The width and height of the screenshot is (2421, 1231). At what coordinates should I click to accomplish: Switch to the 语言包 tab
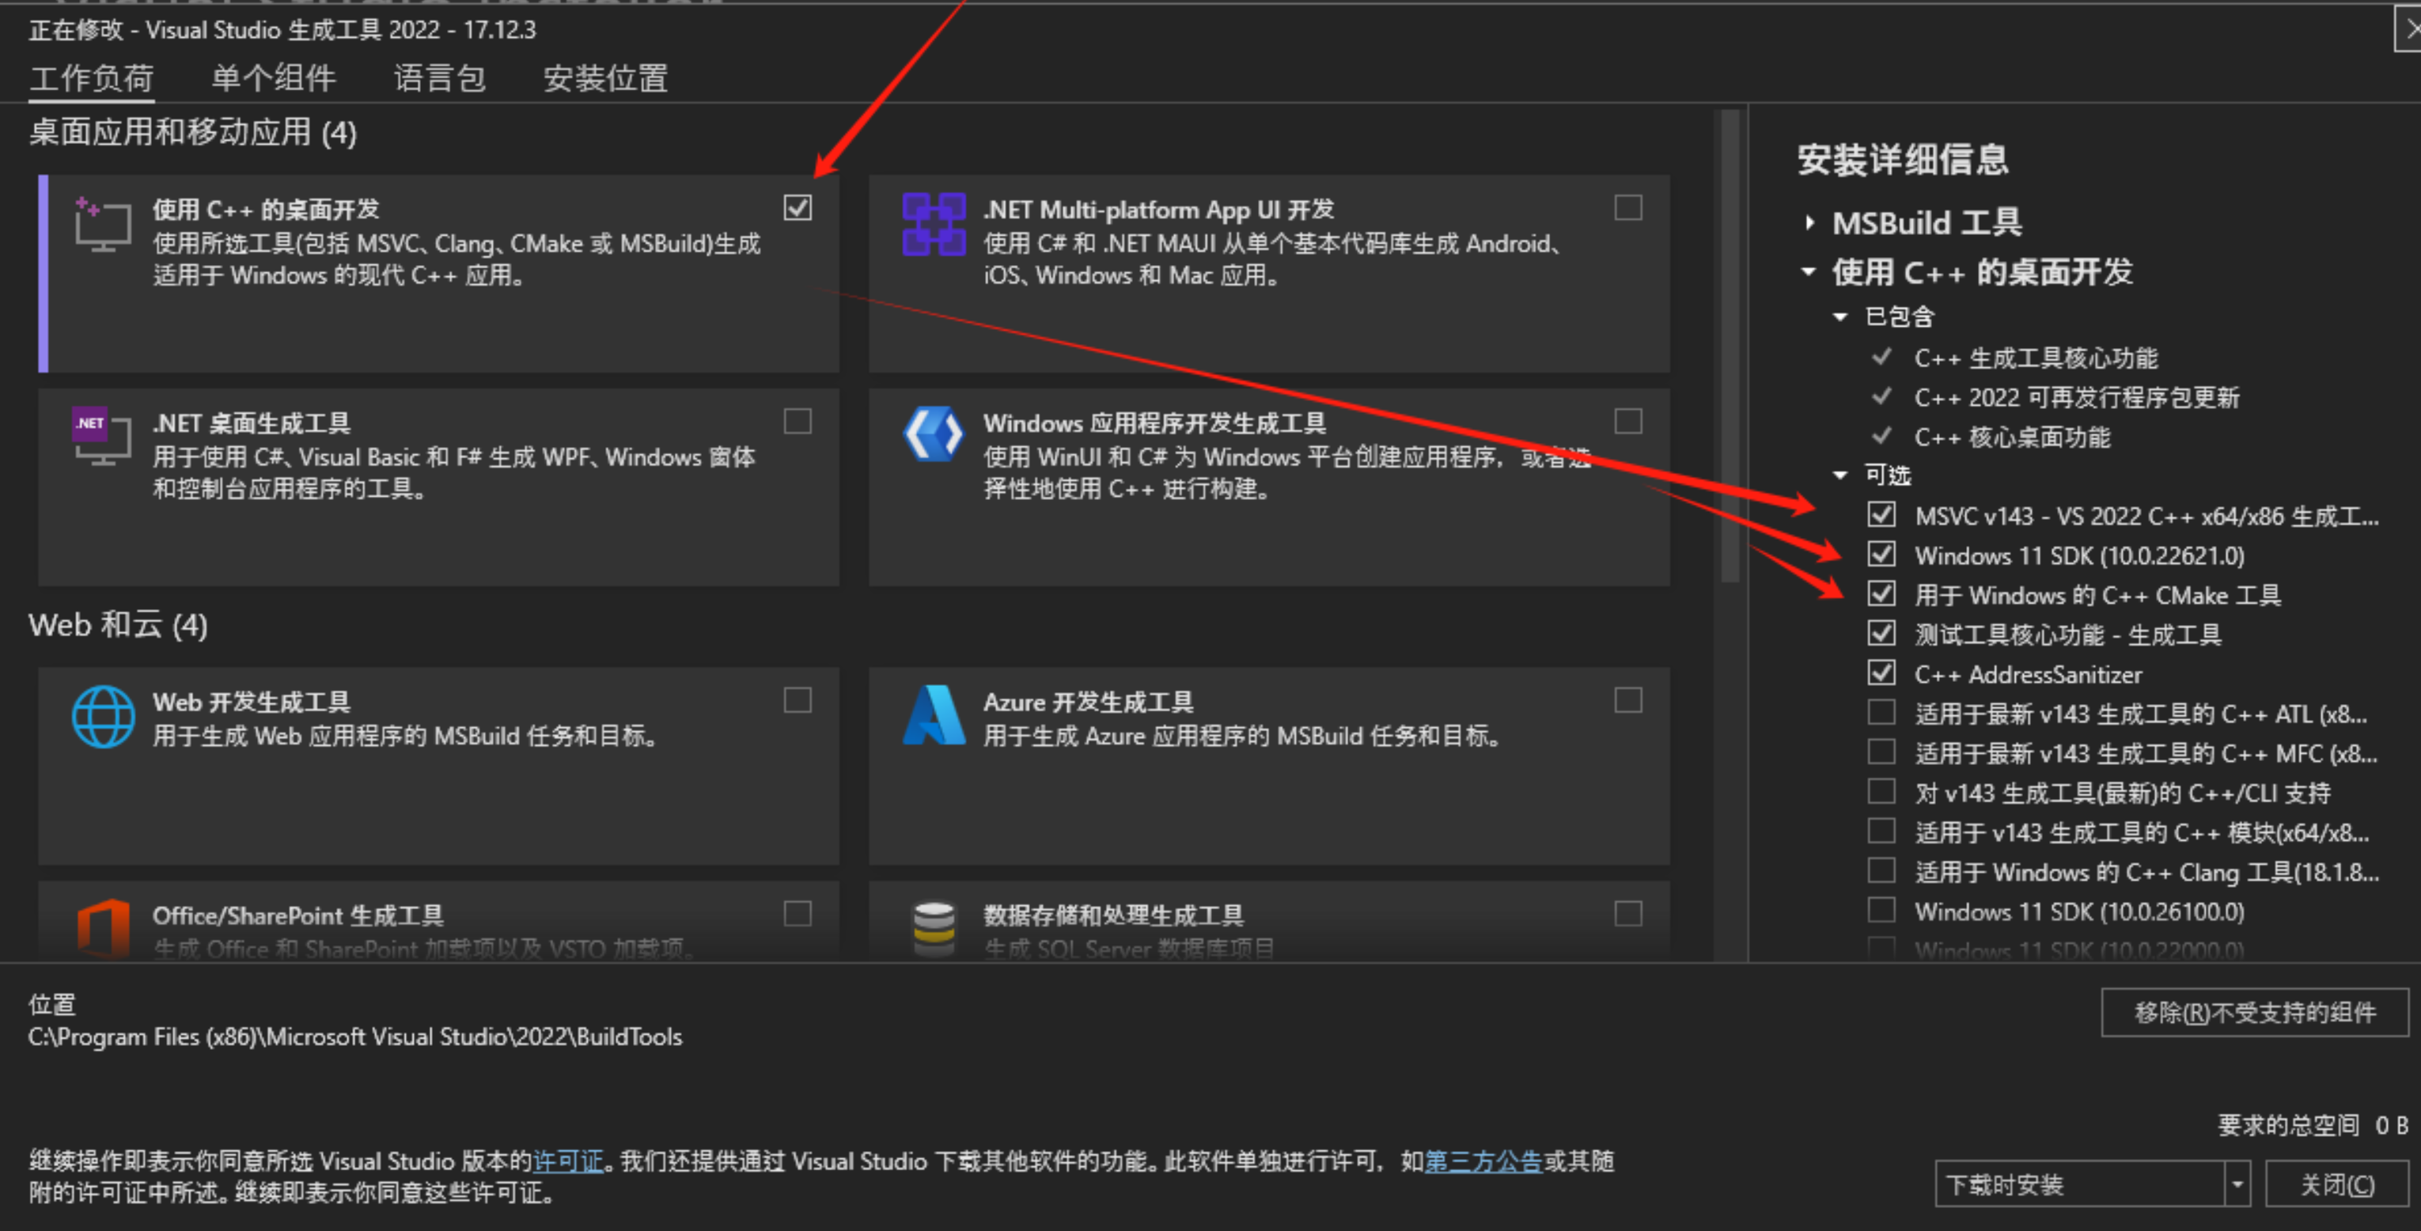(439, 78)
